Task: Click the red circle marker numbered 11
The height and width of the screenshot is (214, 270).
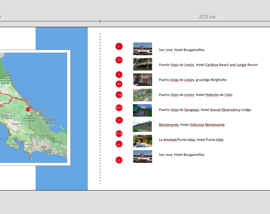Action: click(119, 120)
